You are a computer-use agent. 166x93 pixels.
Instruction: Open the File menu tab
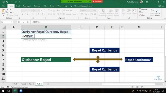pyautogui.click(x=3, y=6)
